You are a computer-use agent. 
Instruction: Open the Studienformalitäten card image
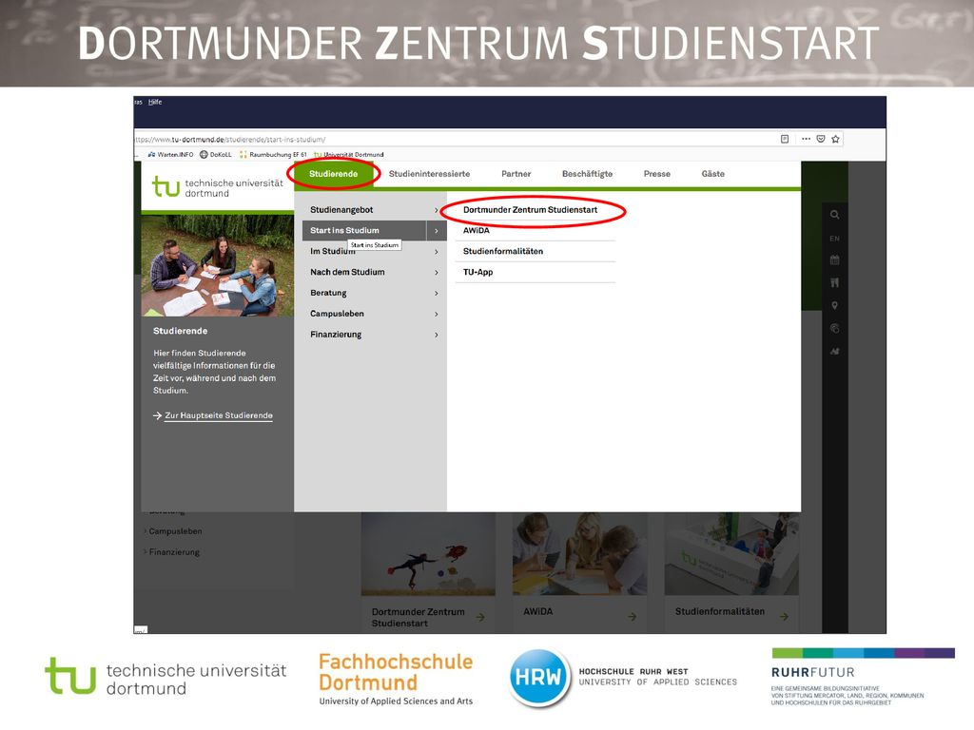click(x=731, y=554)
